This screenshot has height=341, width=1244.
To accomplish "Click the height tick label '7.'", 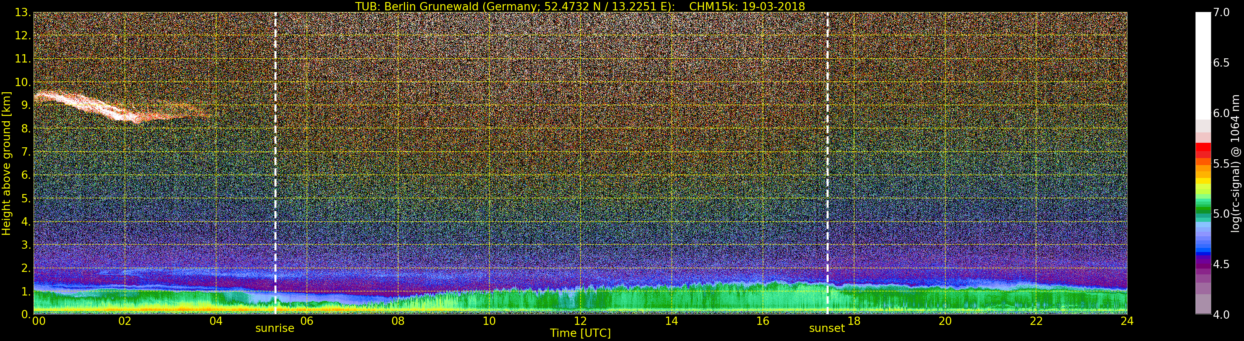I will coord(26,152).
